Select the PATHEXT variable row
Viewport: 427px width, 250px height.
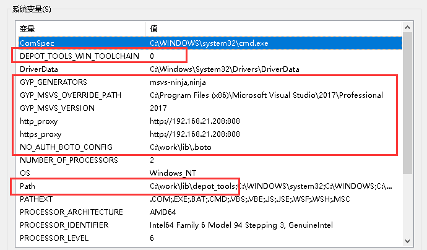point(210,199)
